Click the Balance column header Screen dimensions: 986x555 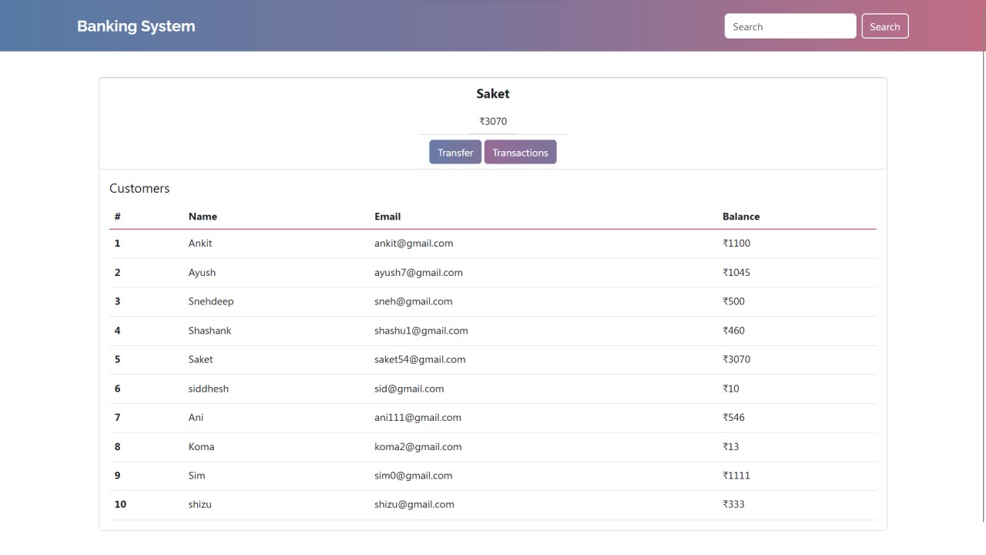pyautogui.click(x=741, y=217)
